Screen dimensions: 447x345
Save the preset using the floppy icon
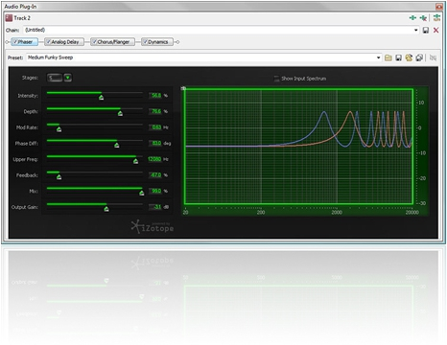click(x=398, y=57)
